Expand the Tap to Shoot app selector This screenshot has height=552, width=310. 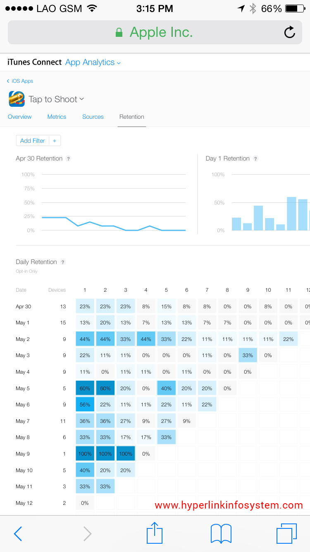pos(56,99)
